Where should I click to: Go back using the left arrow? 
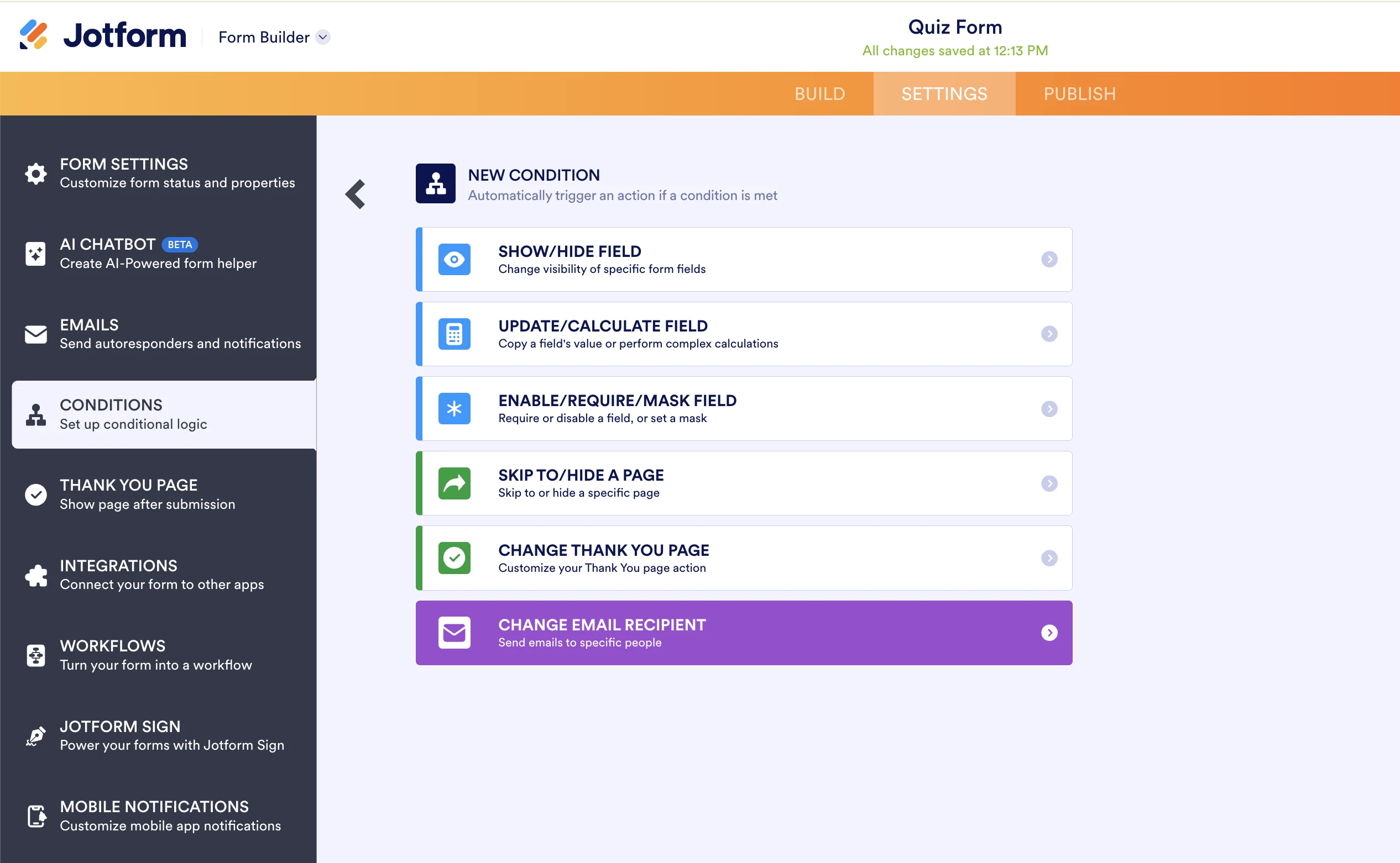(x=355, y=194)
